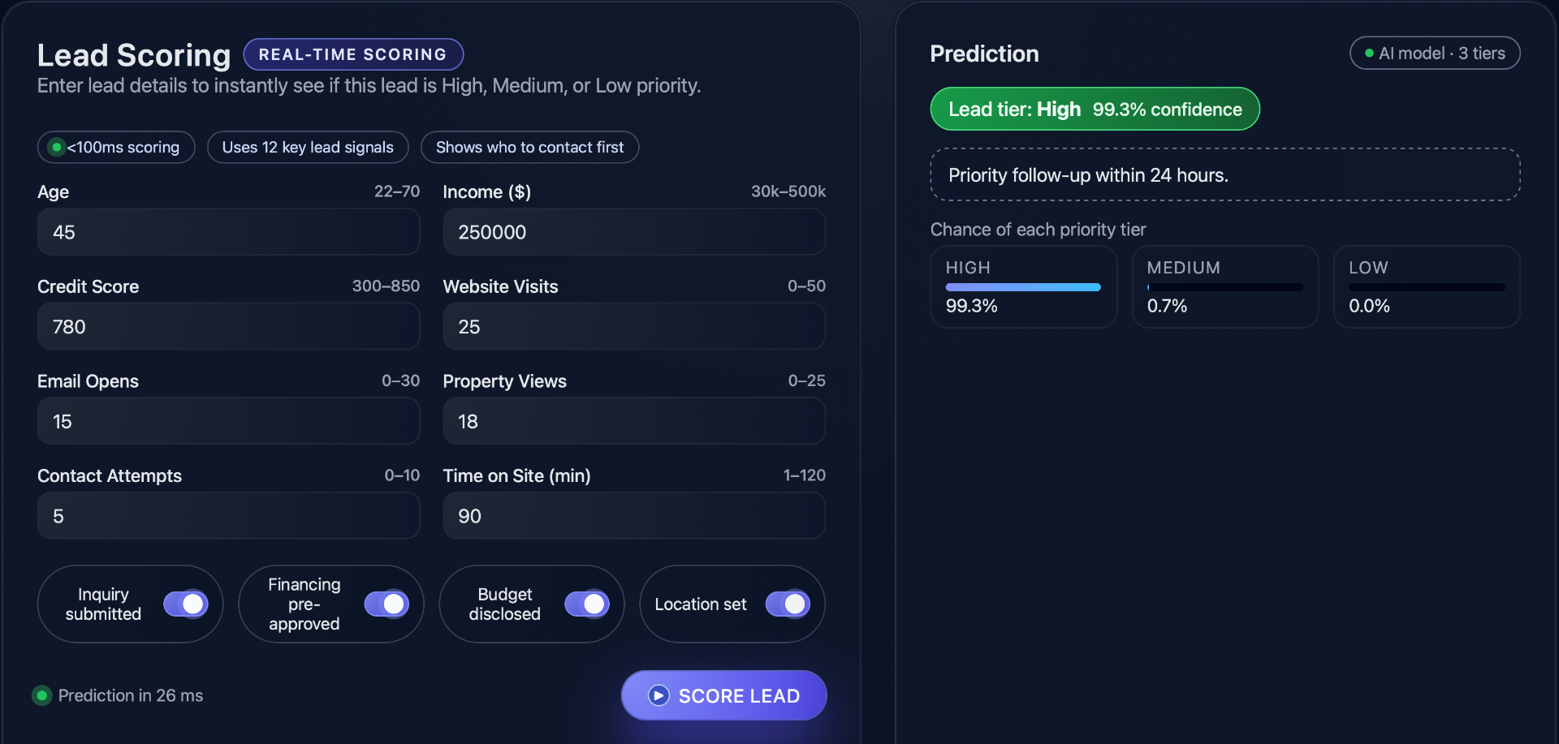Select the Age input showing 45
The width and height of the screenshot is (1559, 744).
click(x=228, y=232)
